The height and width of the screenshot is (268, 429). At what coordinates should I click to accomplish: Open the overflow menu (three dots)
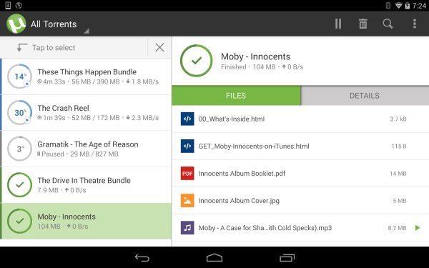coord(415,24)
